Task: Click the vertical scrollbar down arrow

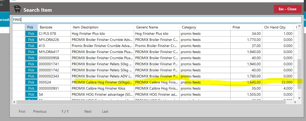Action: (299, 98)
